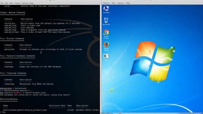Open the VirtualBox Devices menu
Image resolution: width=203 pixels, height=114 pixels.
pyautogui.click(x=121, y=3)
